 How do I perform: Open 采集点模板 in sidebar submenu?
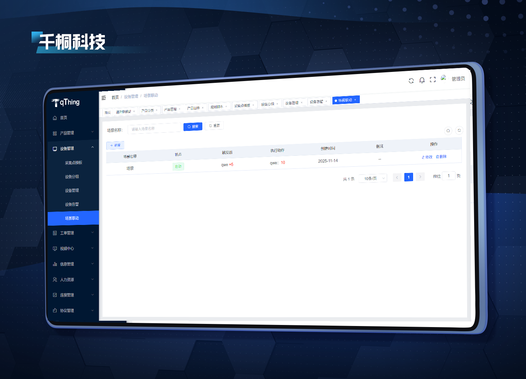pos(74,163)
